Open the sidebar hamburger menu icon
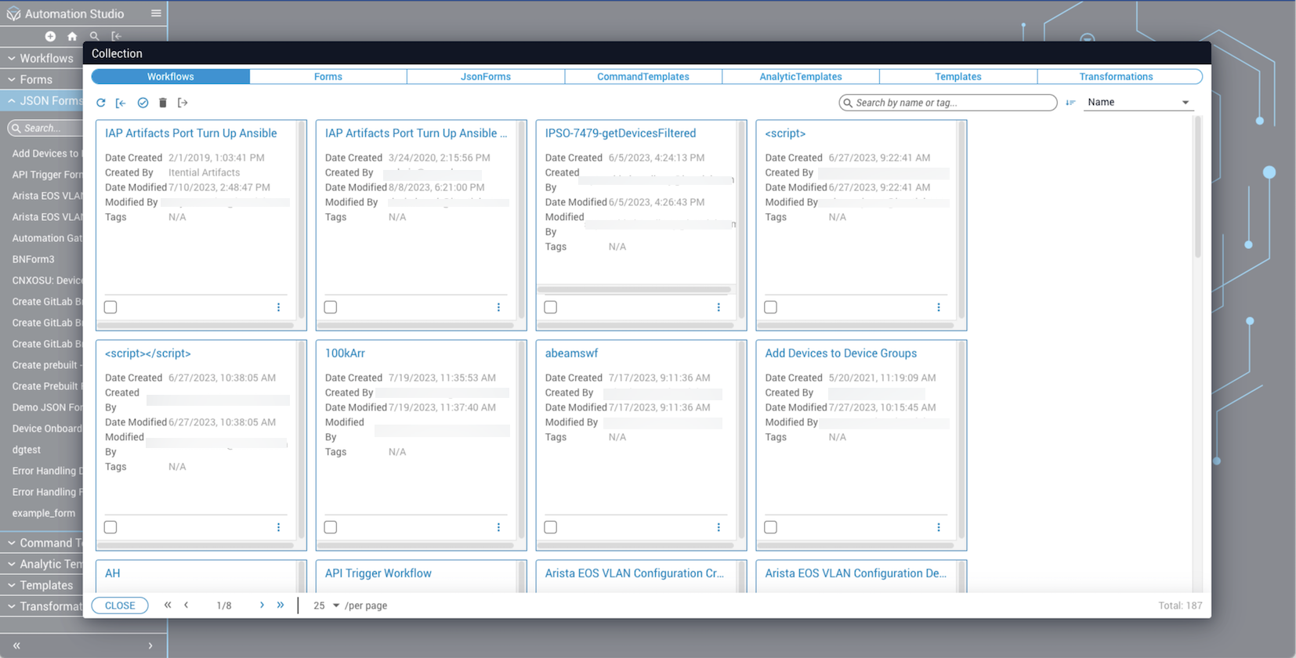Viewport: 1296px width, 658px height. pyautogui.click(x=156, y=13)
